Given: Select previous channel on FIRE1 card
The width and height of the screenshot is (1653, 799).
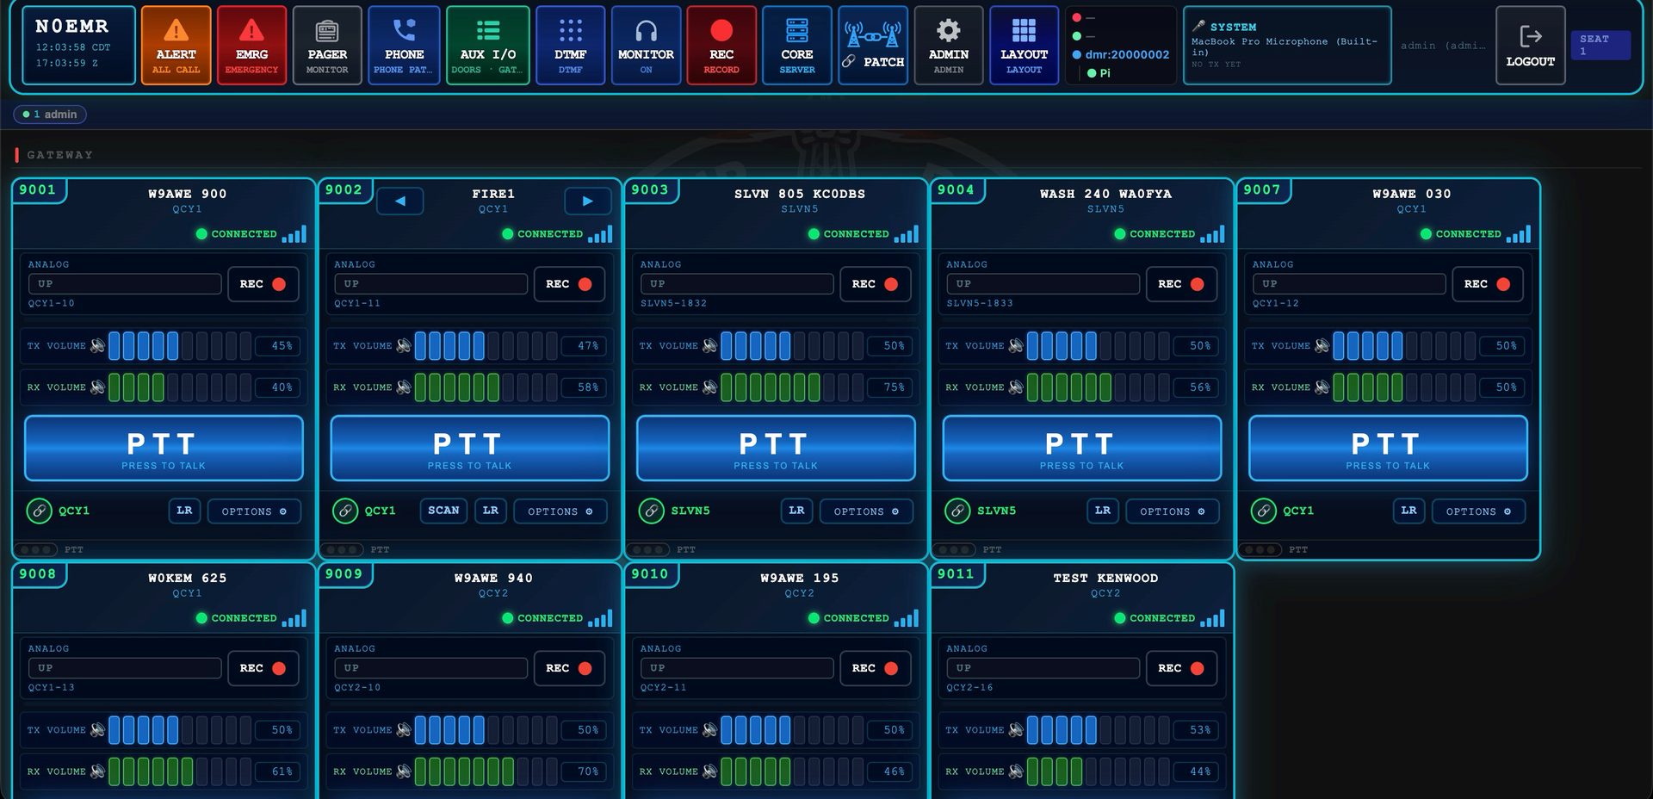Looking at the screenshot, I should click(x=400, y=201).
